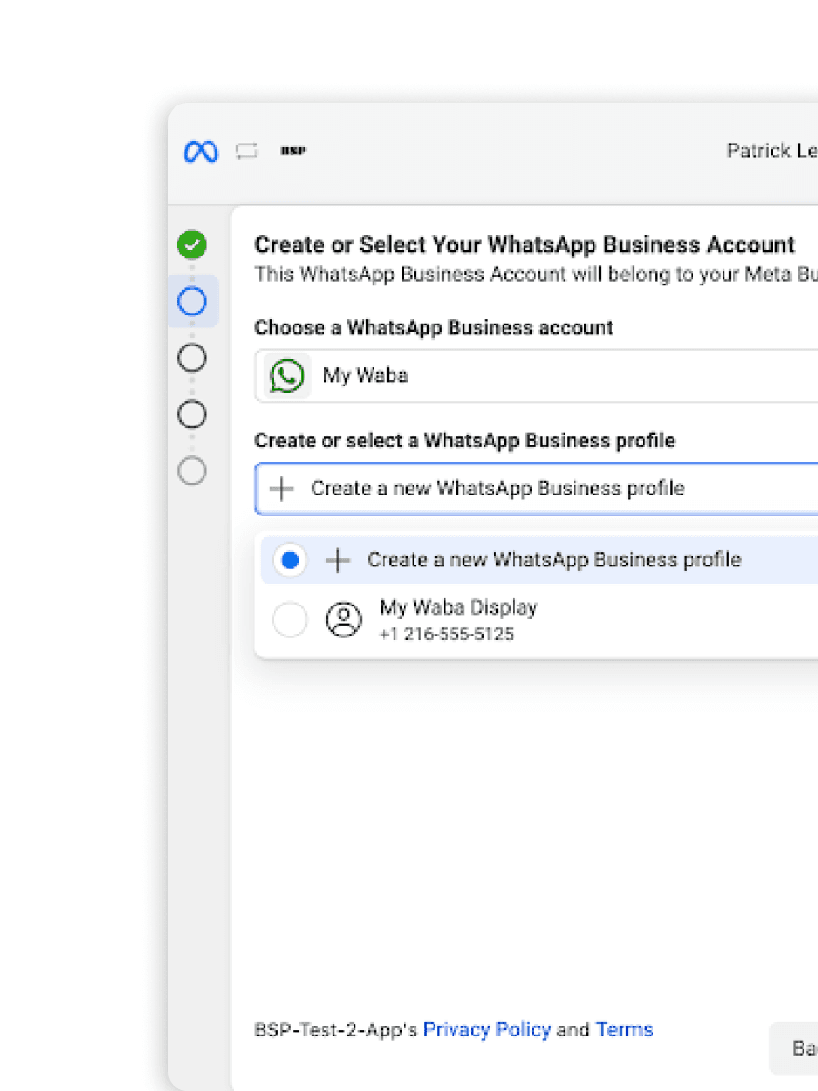Click plus icon in Create new profile option

pyautogui.click(x=337, y=560)
